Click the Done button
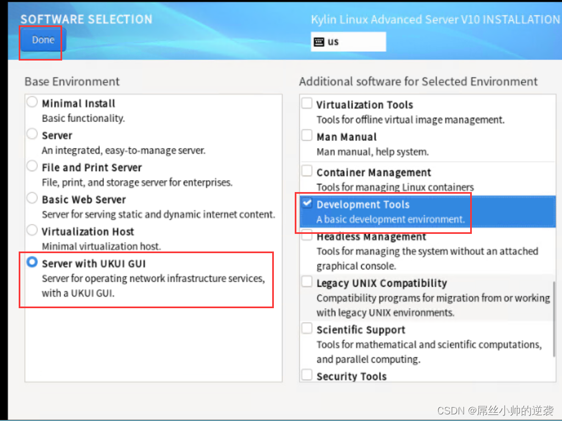Image resolution: width=562 pixels, height=421 pixels. pyautogui.click(x=43, y=40)
